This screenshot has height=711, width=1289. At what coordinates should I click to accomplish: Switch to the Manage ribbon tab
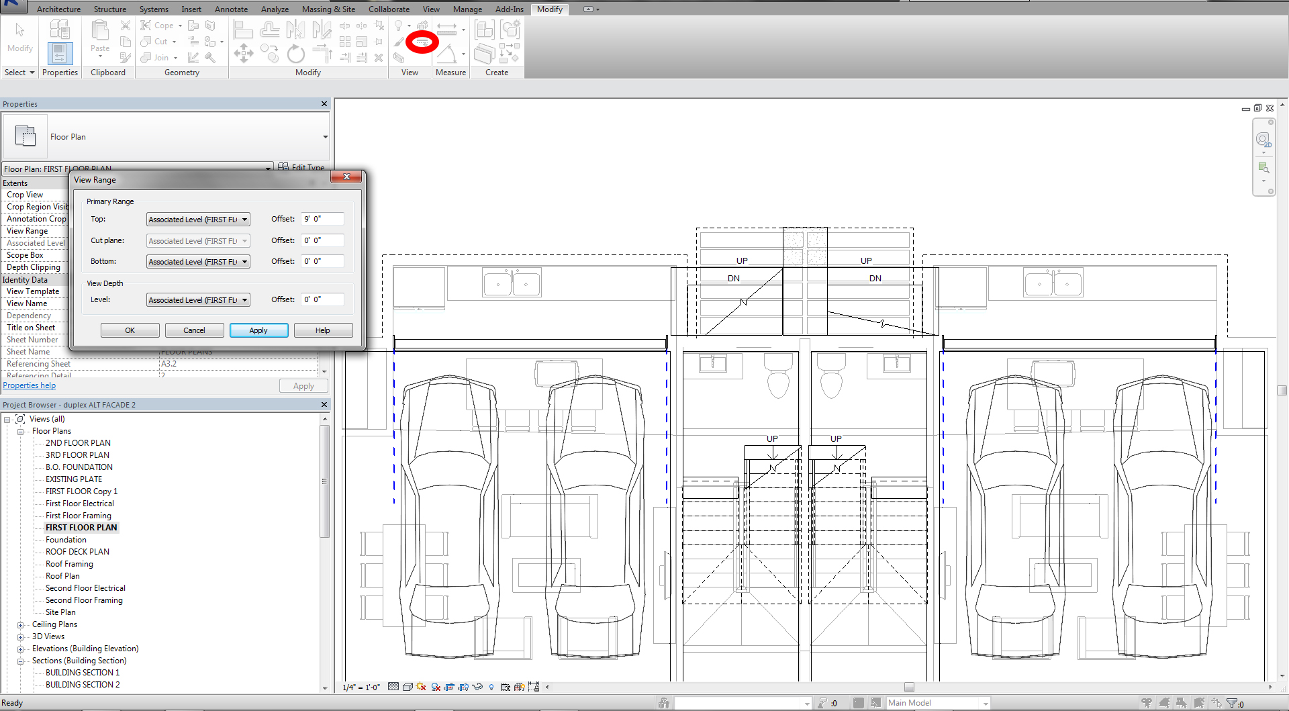click(467, 9)
